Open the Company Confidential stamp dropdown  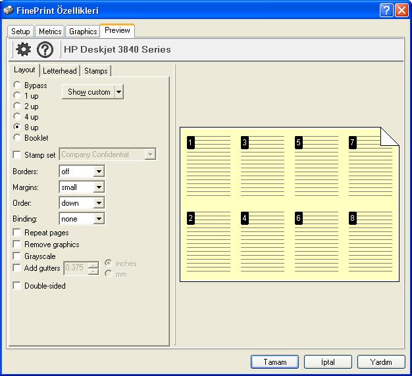150,154
